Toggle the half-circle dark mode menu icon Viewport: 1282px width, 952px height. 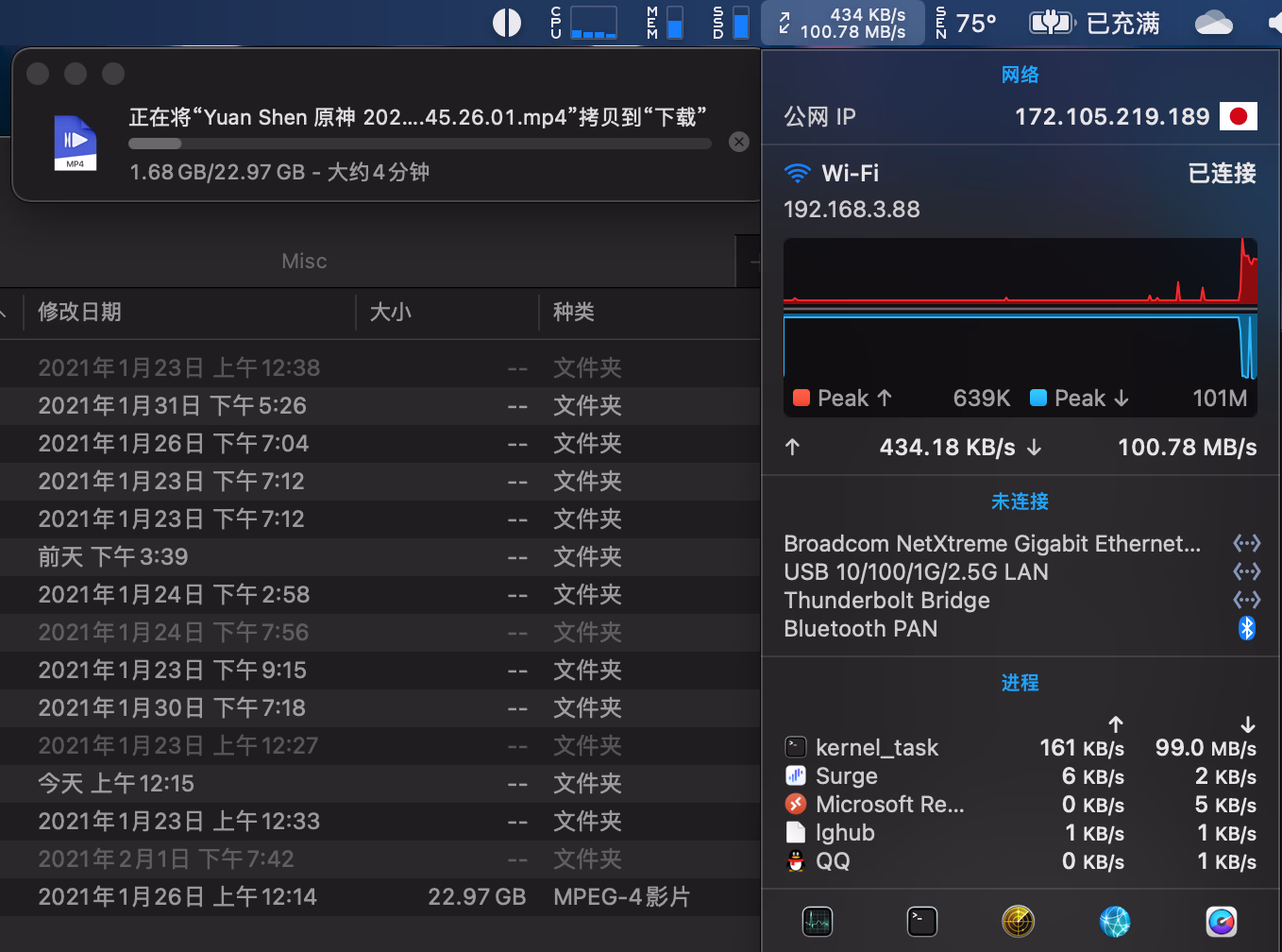pos(507,23)
